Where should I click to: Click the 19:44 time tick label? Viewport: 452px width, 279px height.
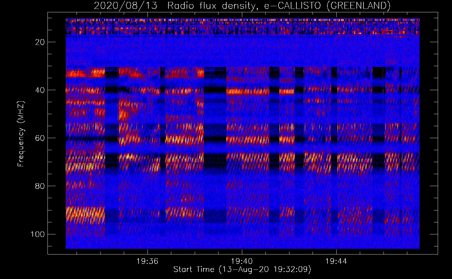point(336,261)
